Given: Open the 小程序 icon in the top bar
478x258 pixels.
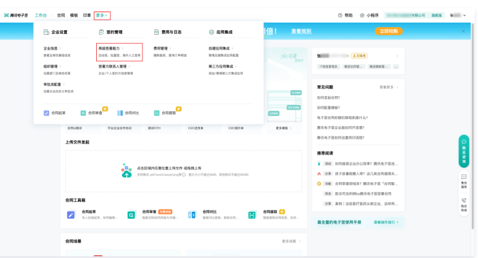Looking at the screenshot, I should 362,15.
